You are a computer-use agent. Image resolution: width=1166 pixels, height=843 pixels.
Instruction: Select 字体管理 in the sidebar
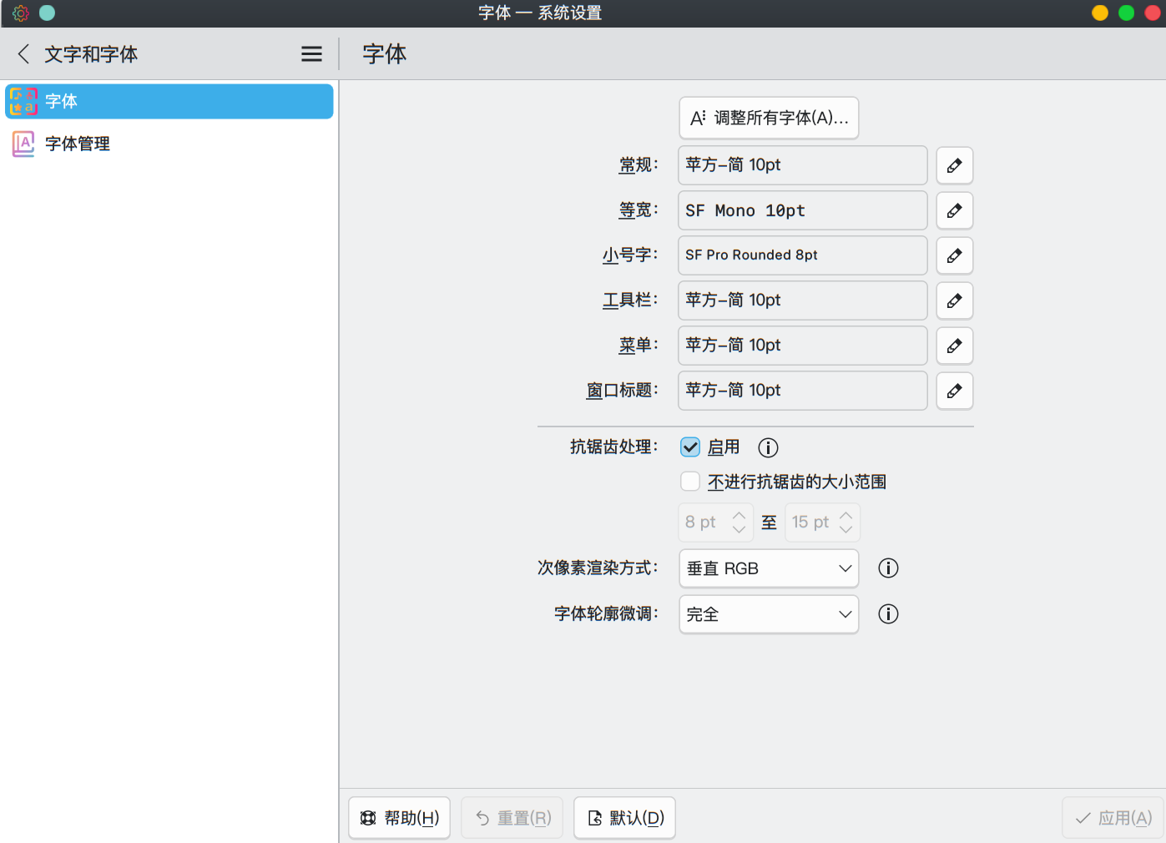coord(77,144)
